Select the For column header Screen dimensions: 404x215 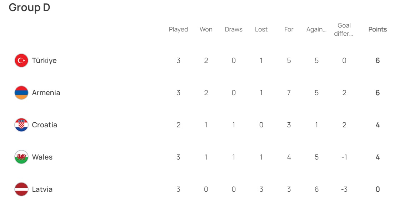[x=289, y=29]
